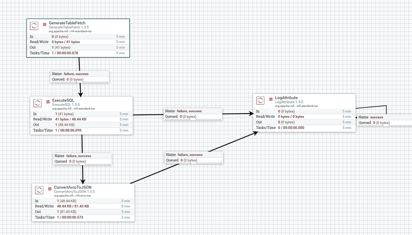Click LogAttribute Read/Write 0 bytes / 0 bytes
The width and height of the screenshot is (412, 235).
pos(291,116)
